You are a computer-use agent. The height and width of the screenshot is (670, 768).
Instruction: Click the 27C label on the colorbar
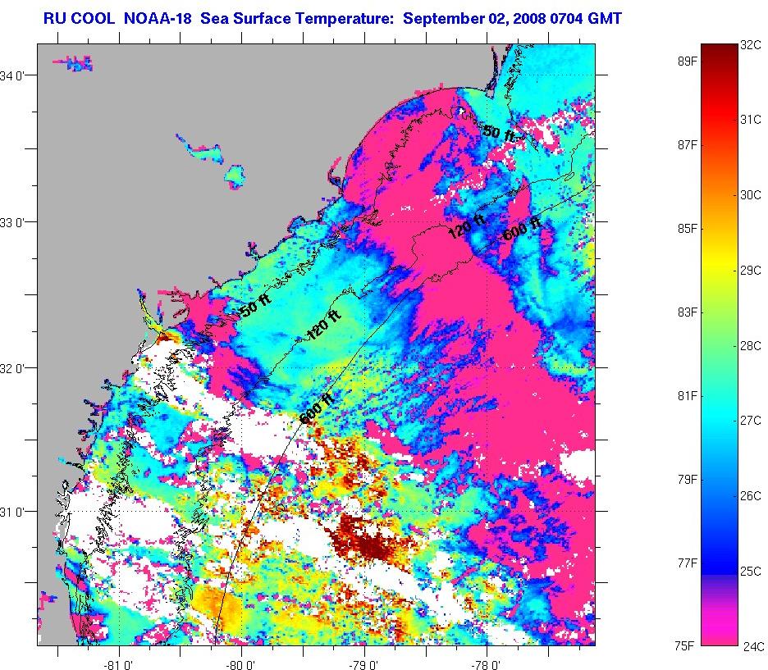point(750,420)
